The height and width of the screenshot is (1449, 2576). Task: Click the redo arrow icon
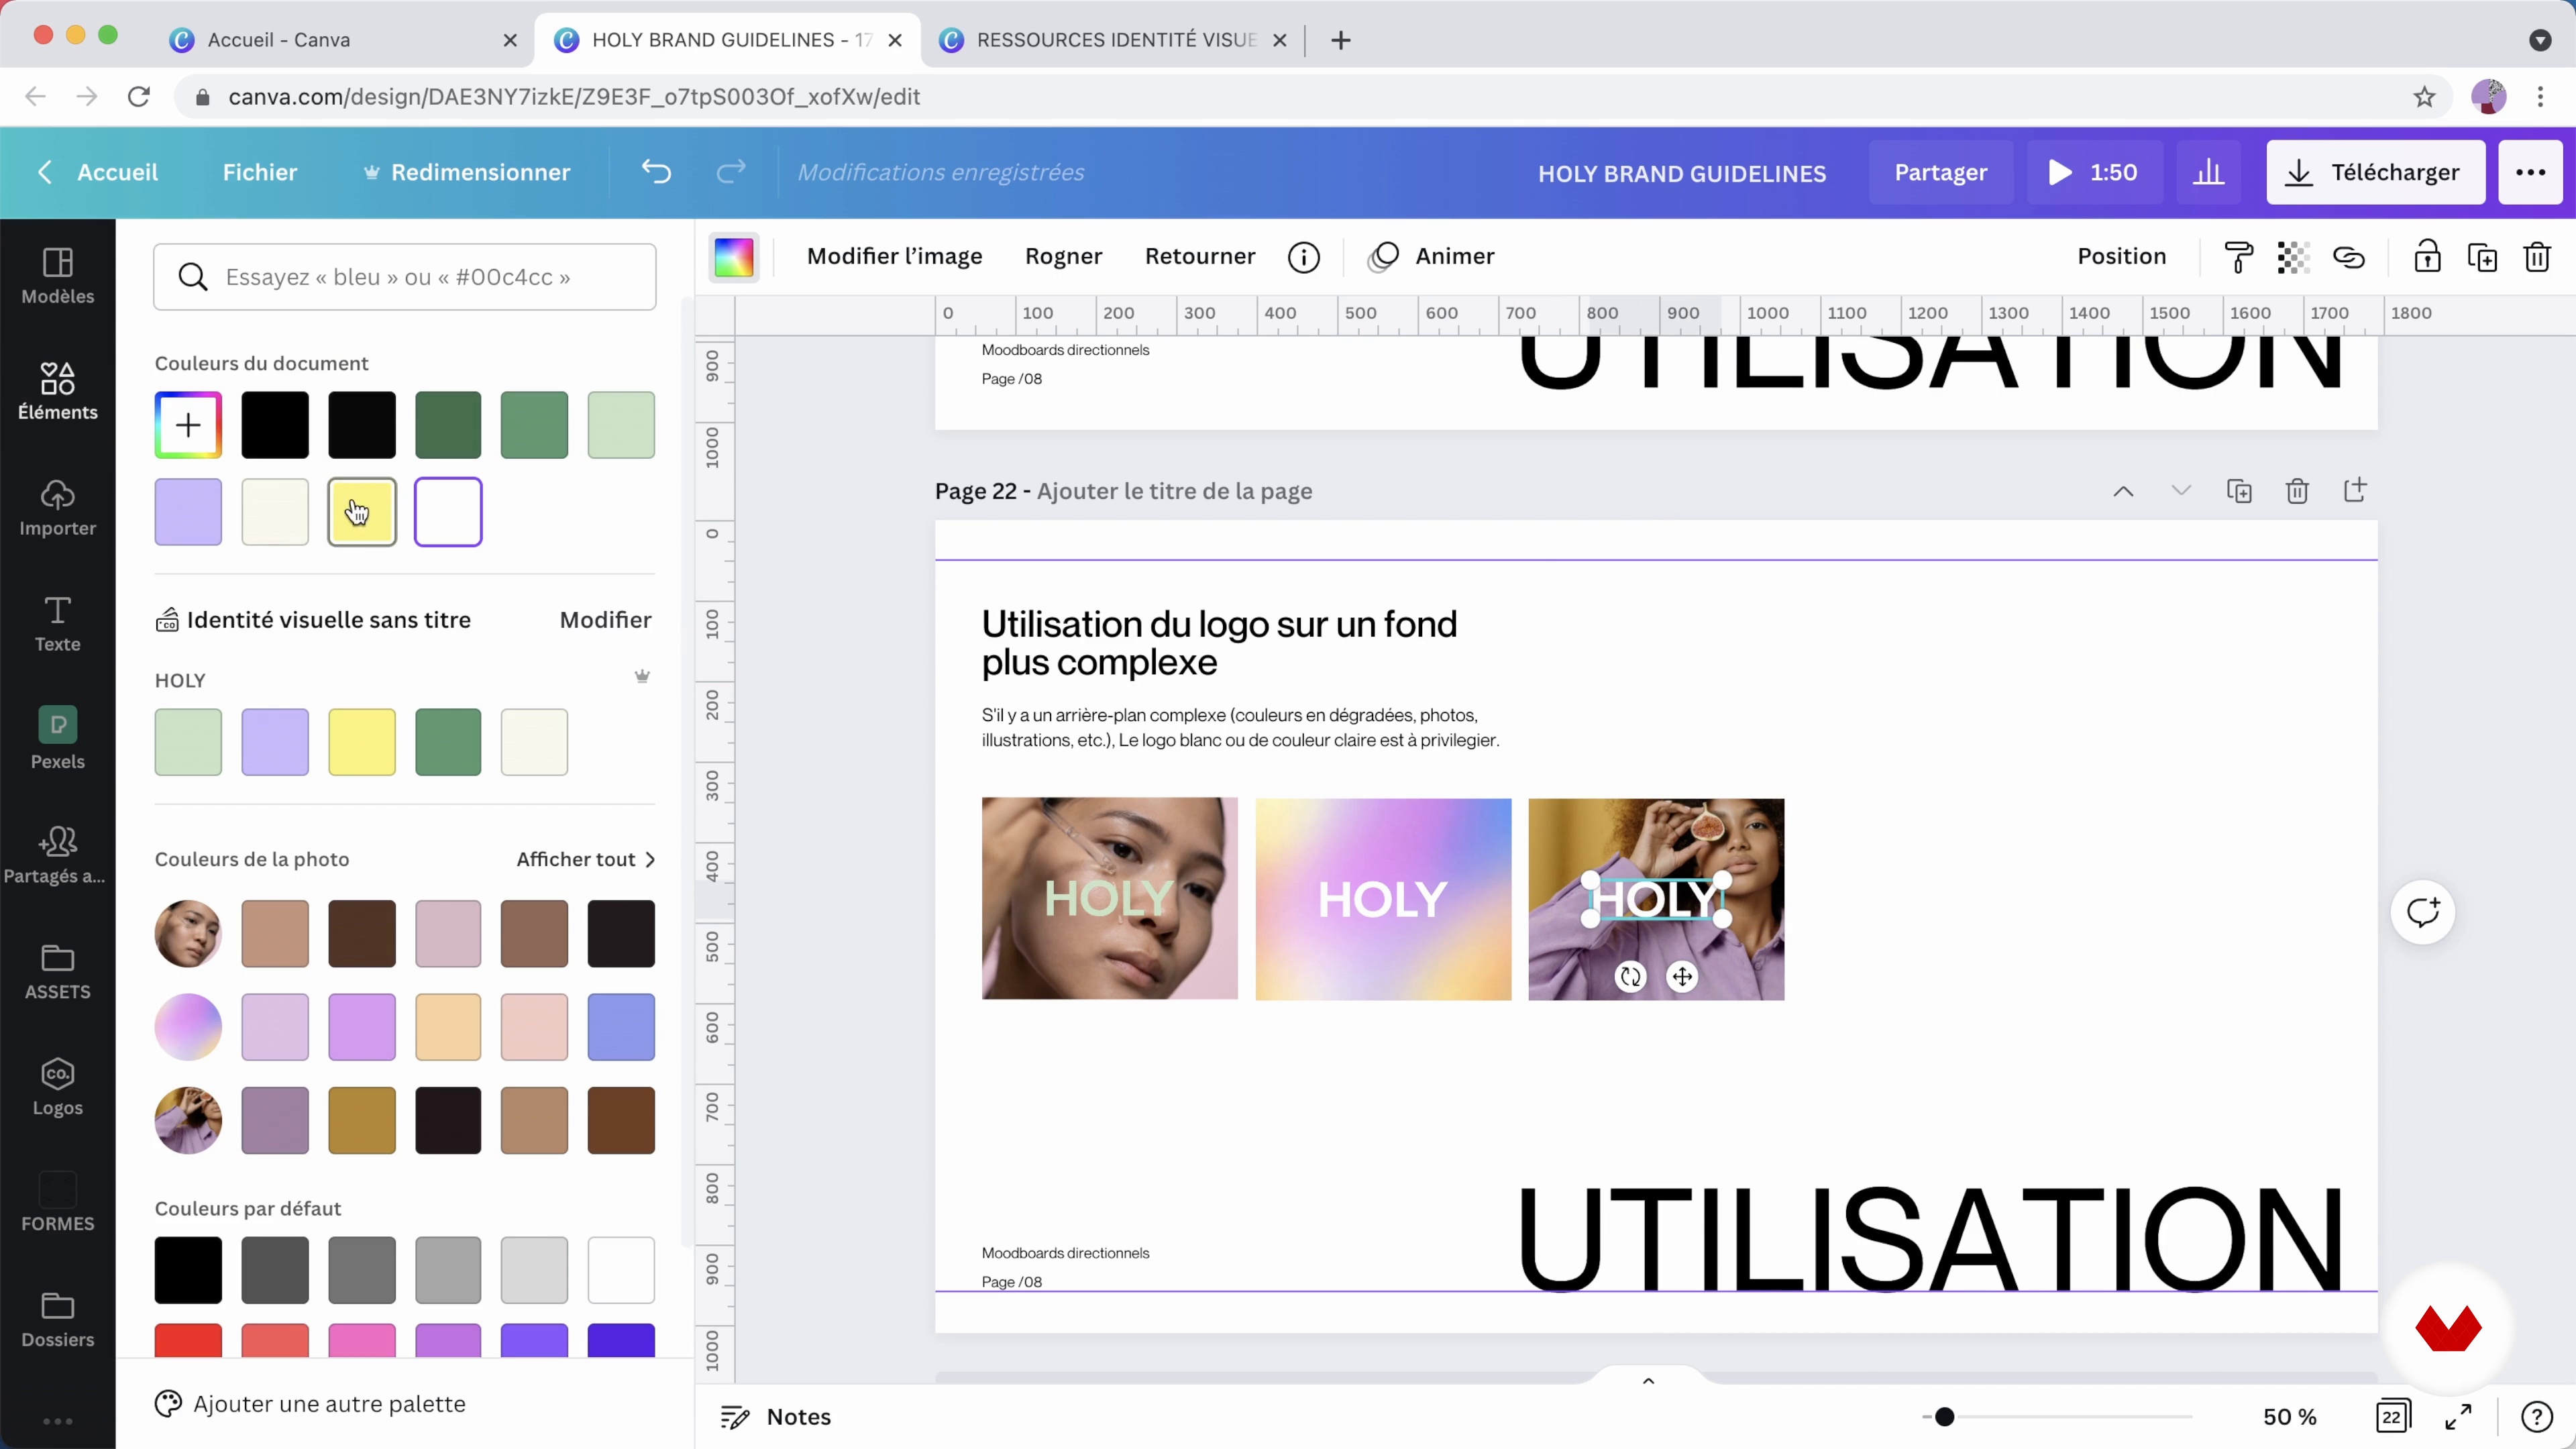[x=731, y=172]
